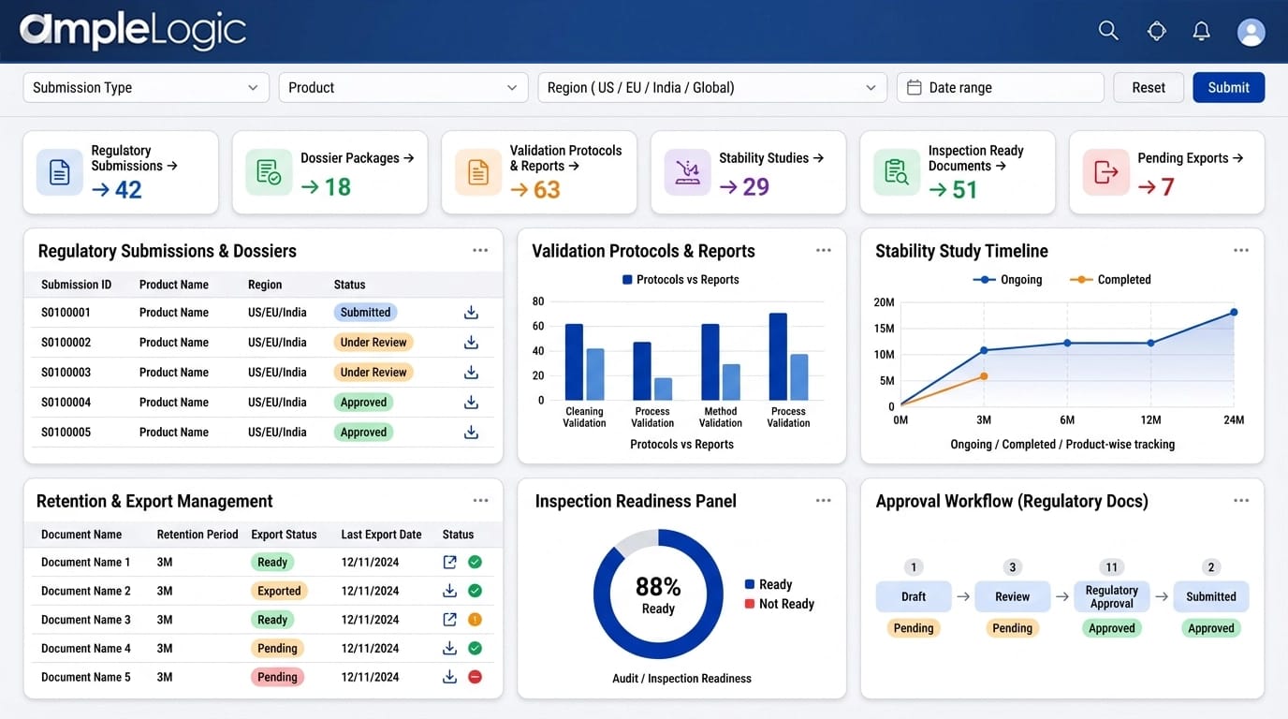Image resolution: width=1288 pixels, height=719 pixels.
Task: Select the Draft workflow step
Action: [914, 596]
